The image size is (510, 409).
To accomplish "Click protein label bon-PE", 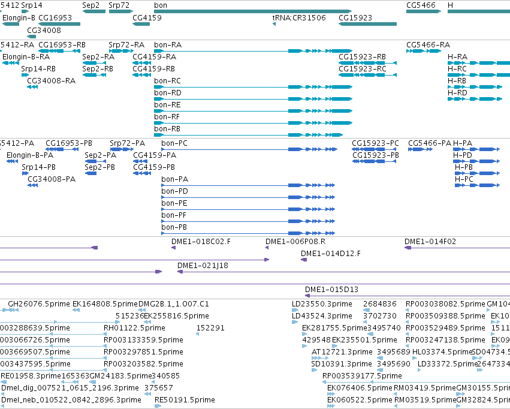I will [x=174, y=203].
